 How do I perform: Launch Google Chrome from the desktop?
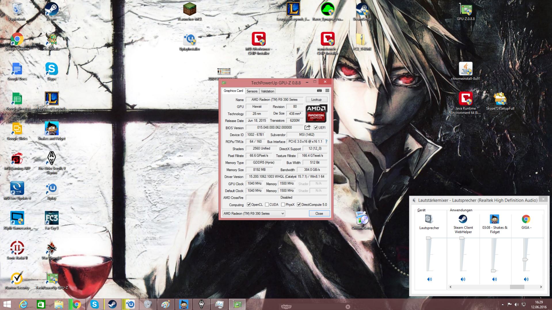click(17, 42)
